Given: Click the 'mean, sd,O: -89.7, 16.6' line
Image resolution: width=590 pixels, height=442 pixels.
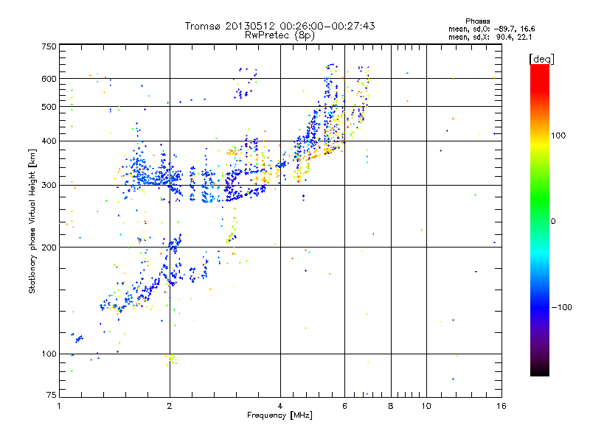Looking at the screenshot, I should pyautogui.click(x=491, y=29).
